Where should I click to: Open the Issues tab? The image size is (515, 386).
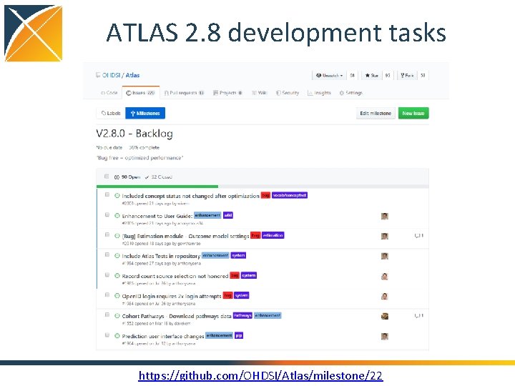coord(141,93)
